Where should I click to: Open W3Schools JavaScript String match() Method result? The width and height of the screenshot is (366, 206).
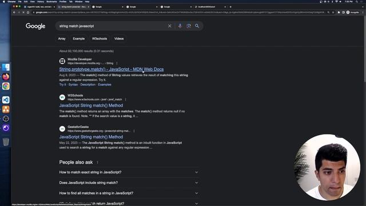point(91,105)
